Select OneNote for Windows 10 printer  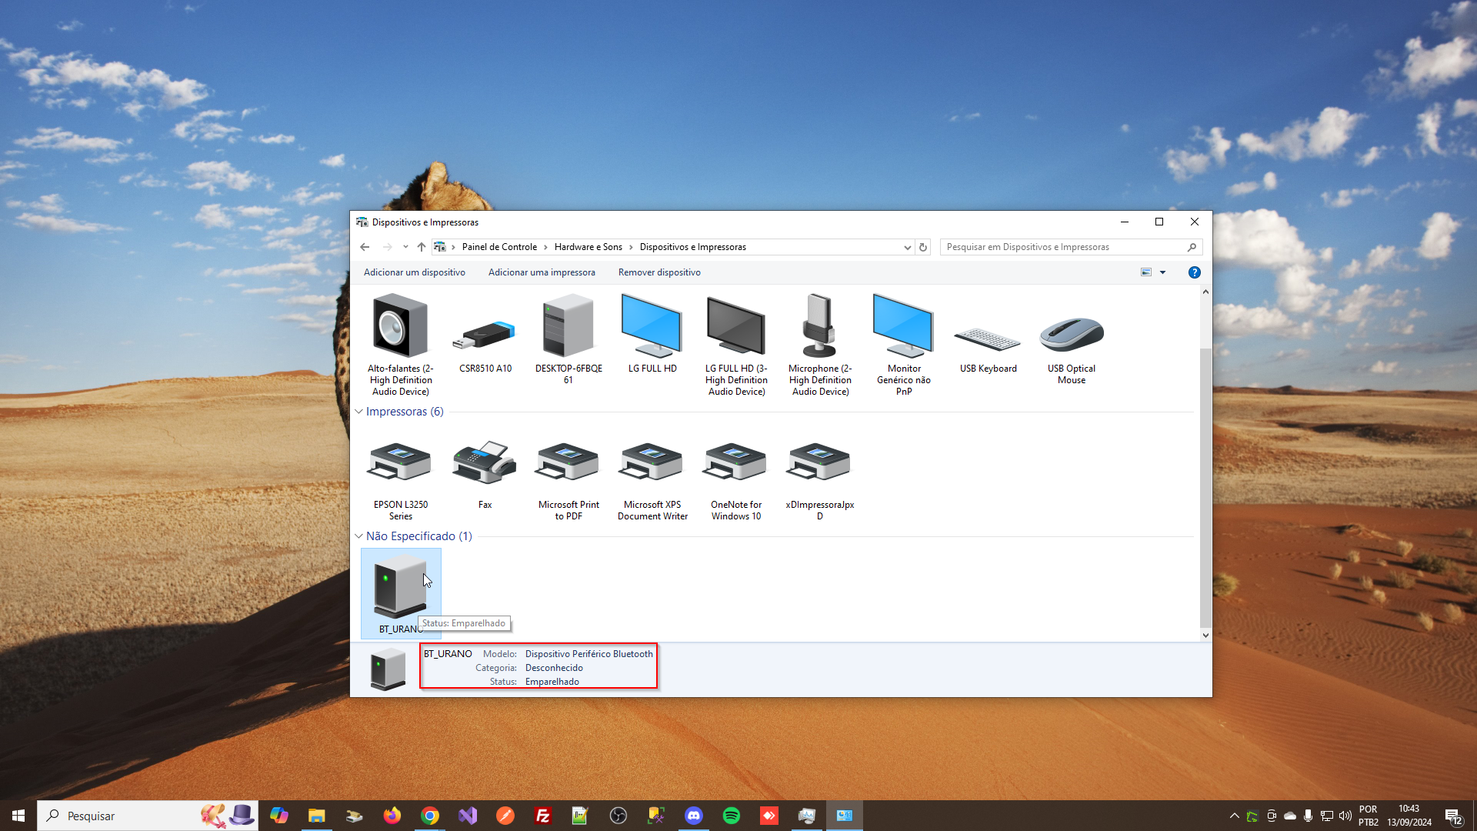coord(736,462)
